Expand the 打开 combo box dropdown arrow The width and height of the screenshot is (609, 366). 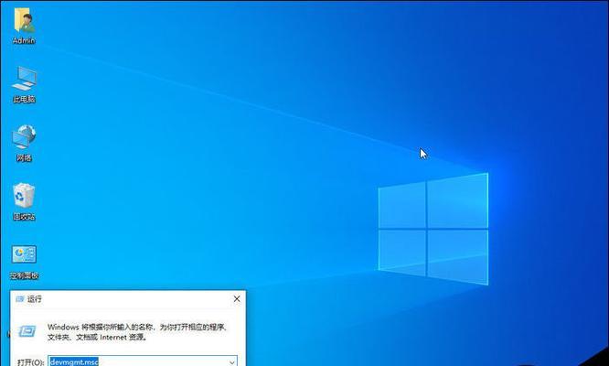[230, 361]
